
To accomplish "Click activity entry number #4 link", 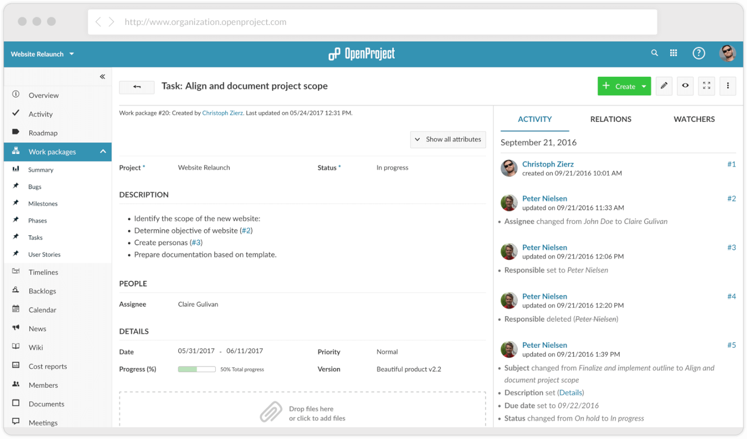I will point(731,296).
